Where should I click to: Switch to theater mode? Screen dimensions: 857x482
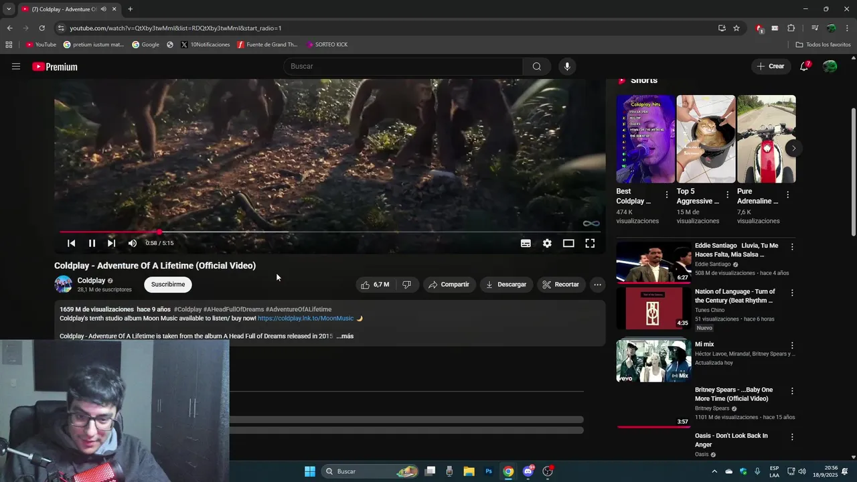point(568,243)
